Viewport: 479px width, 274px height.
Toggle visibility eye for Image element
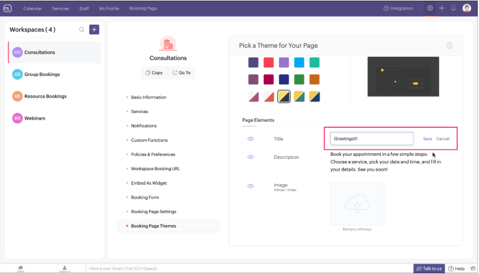click(251, 186)
